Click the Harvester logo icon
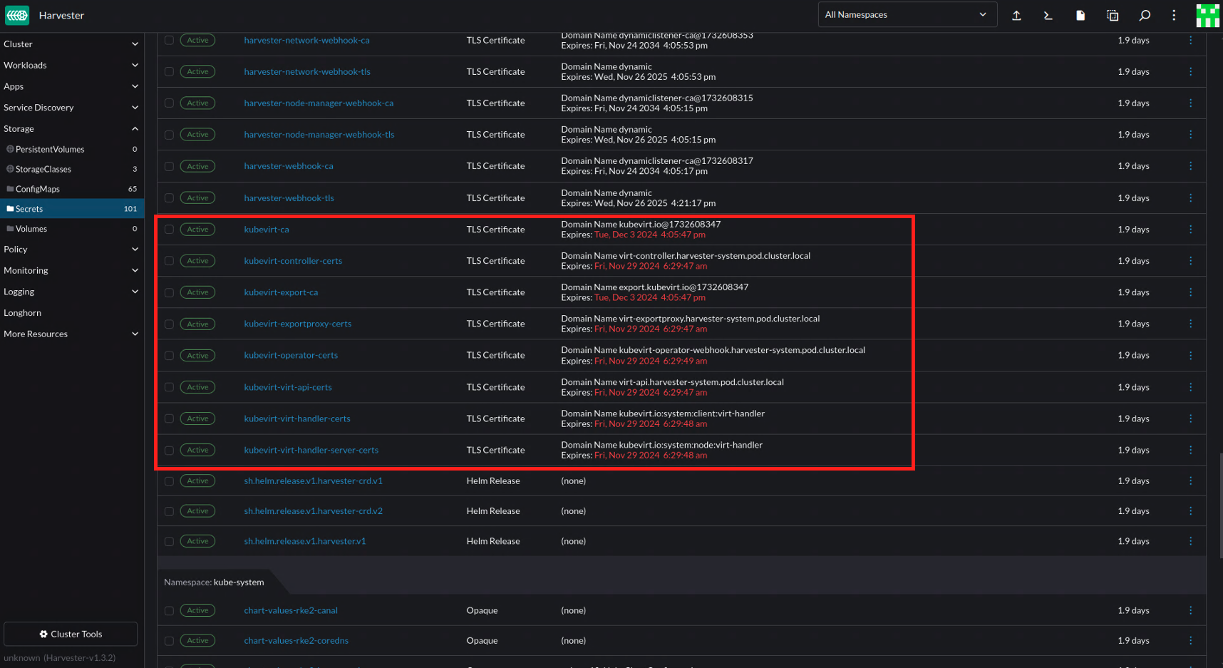The width and height of the screenshot is (1223, 668). point(17,15)
